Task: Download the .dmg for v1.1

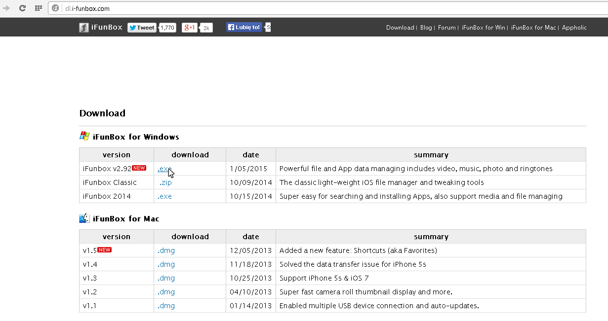Action: [166, 306]
